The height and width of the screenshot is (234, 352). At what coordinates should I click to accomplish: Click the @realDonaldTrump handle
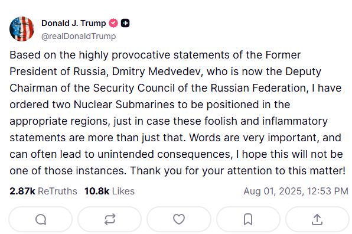pyautogui.click(x=79, y=36)
